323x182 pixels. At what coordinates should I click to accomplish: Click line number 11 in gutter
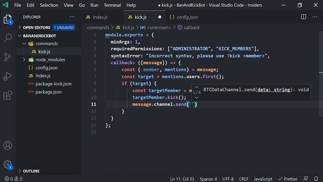[93, 104]
